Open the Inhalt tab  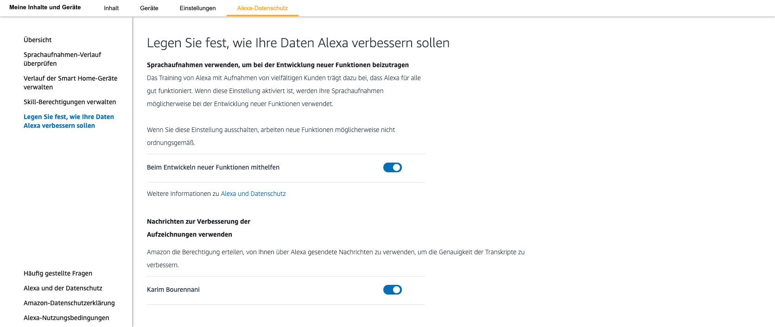[111, 8]
